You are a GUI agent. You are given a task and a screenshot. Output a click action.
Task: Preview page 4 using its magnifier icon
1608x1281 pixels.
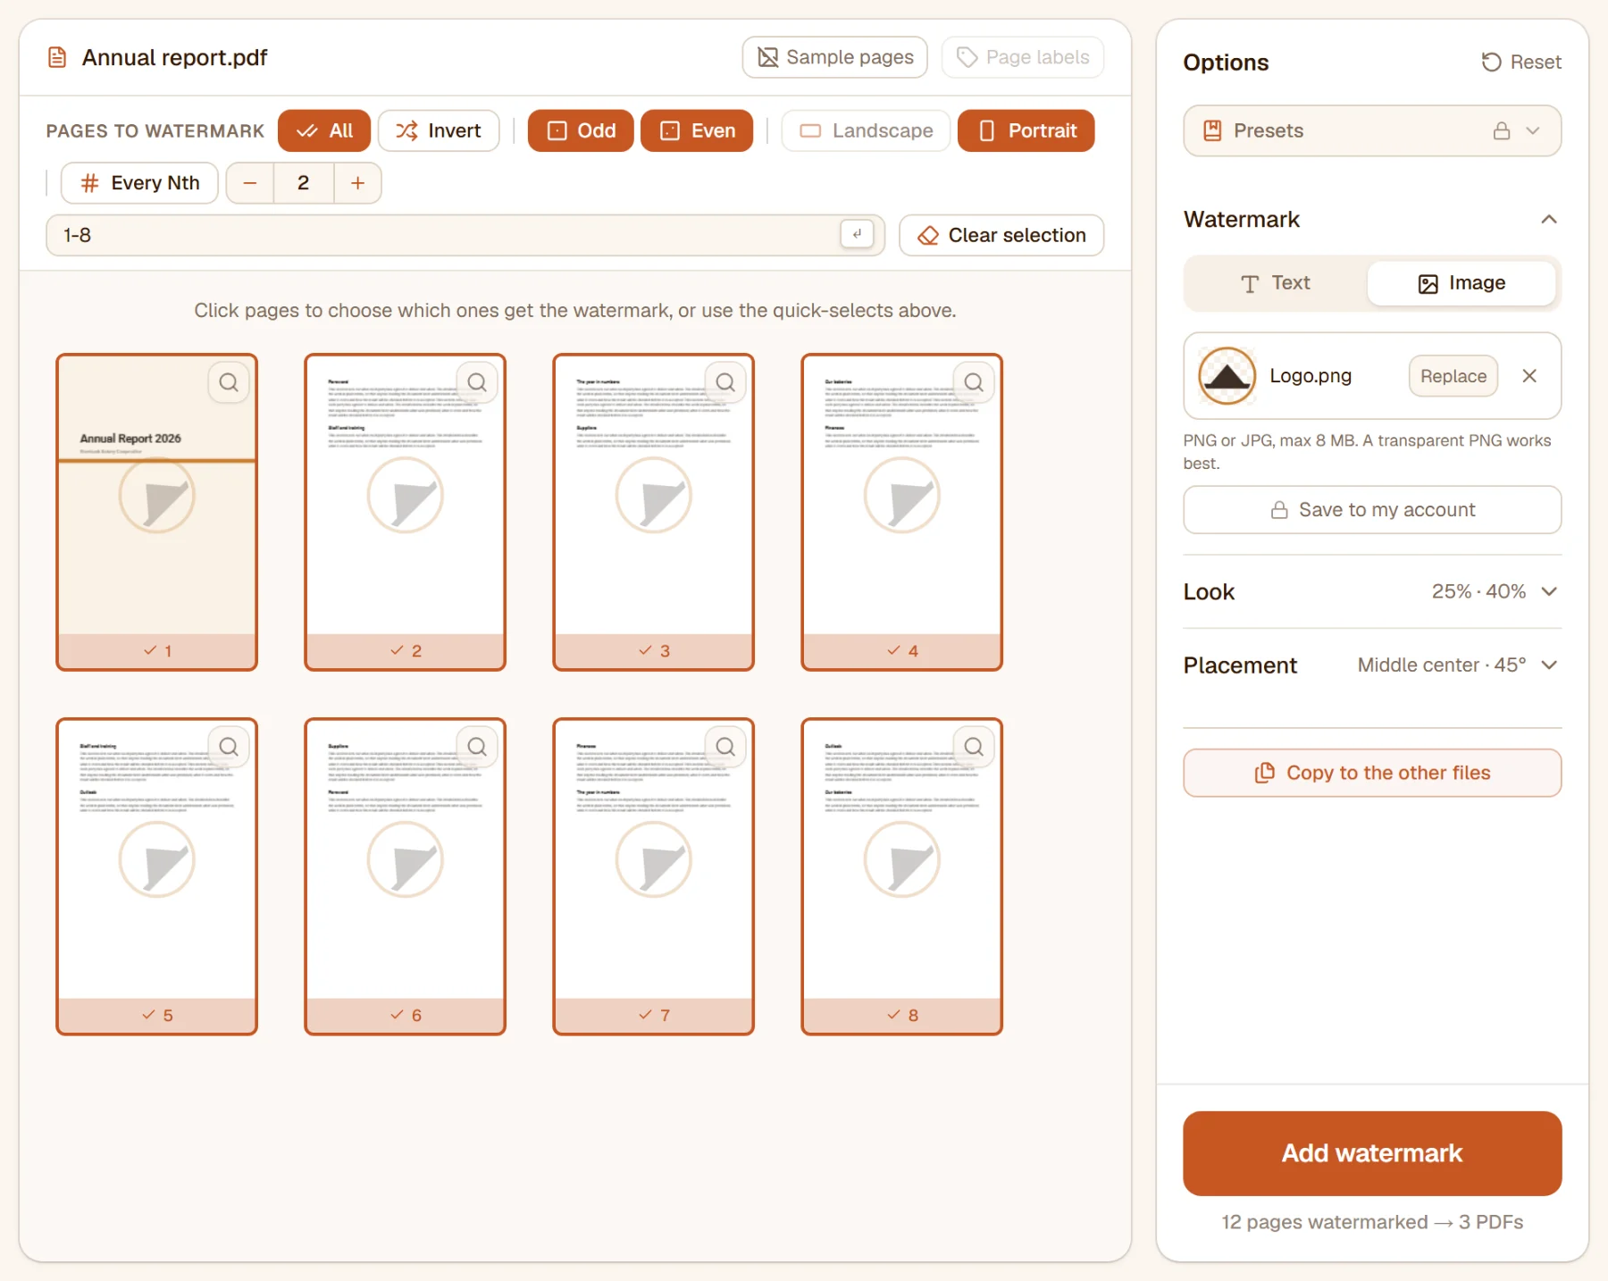coord(974,382)
